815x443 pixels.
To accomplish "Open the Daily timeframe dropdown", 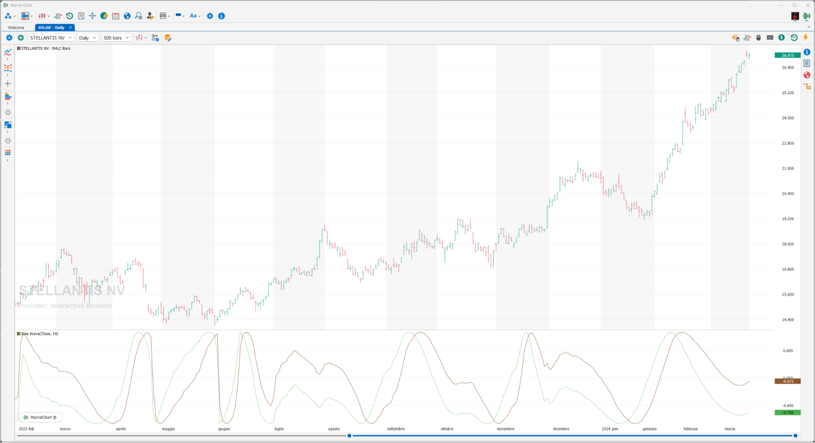I will click(x=88, y=38).
